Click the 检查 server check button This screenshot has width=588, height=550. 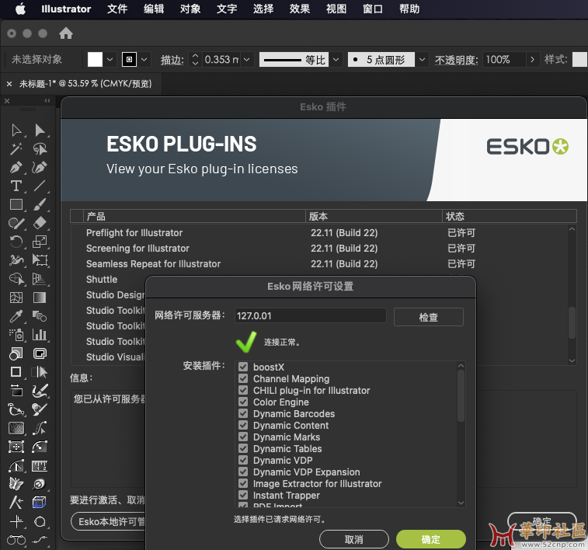(x=429, y=317)
